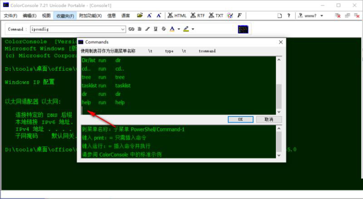Toggle strikethrough formatting
363x199 pixels.
(x=164, y=29)
